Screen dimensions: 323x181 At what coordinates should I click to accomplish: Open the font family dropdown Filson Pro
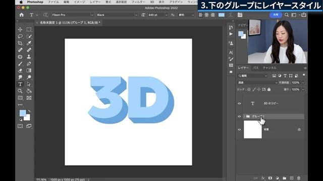tap(73, 15)
